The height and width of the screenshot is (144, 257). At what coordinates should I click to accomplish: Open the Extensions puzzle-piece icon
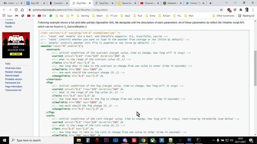click(241, 10)
